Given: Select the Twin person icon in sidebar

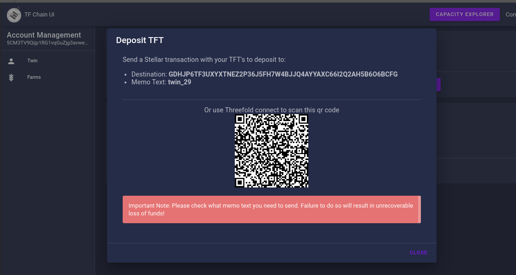Looking at the screenshot, I should click(11, 60).
